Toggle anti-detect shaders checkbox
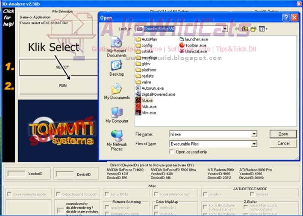Screen dimensions: 303x216 [205, 194]
